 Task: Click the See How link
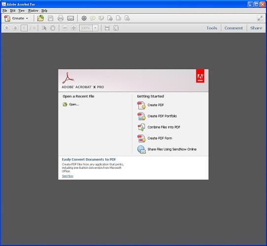[x=67, y=176]
